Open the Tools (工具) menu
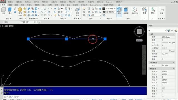 tap(54, 2)
